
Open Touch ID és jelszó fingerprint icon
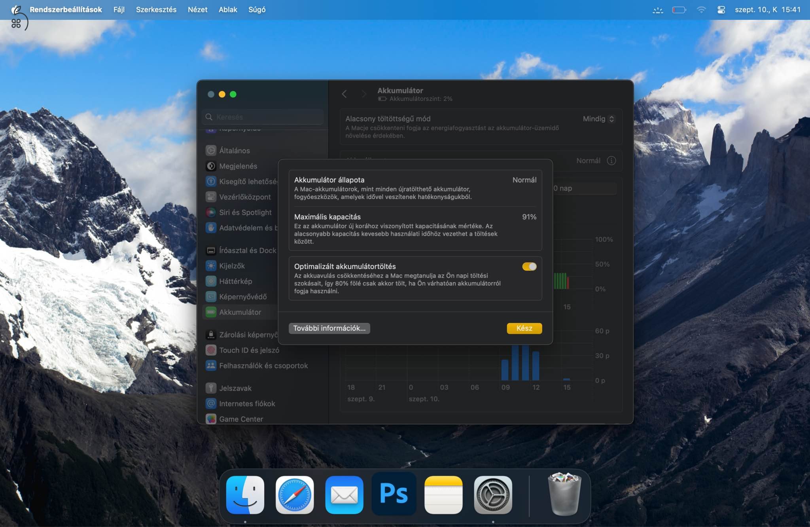(211, 350)
